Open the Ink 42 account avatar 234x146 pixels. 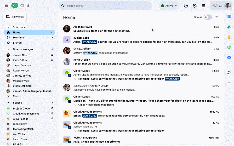click(227, 6)
